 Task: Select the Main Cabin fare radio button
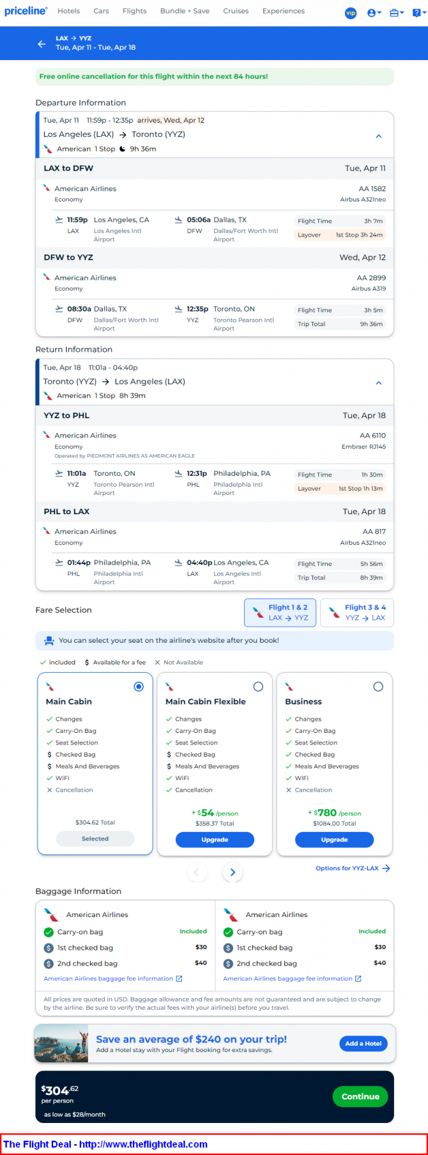click(x=139, y=686)
